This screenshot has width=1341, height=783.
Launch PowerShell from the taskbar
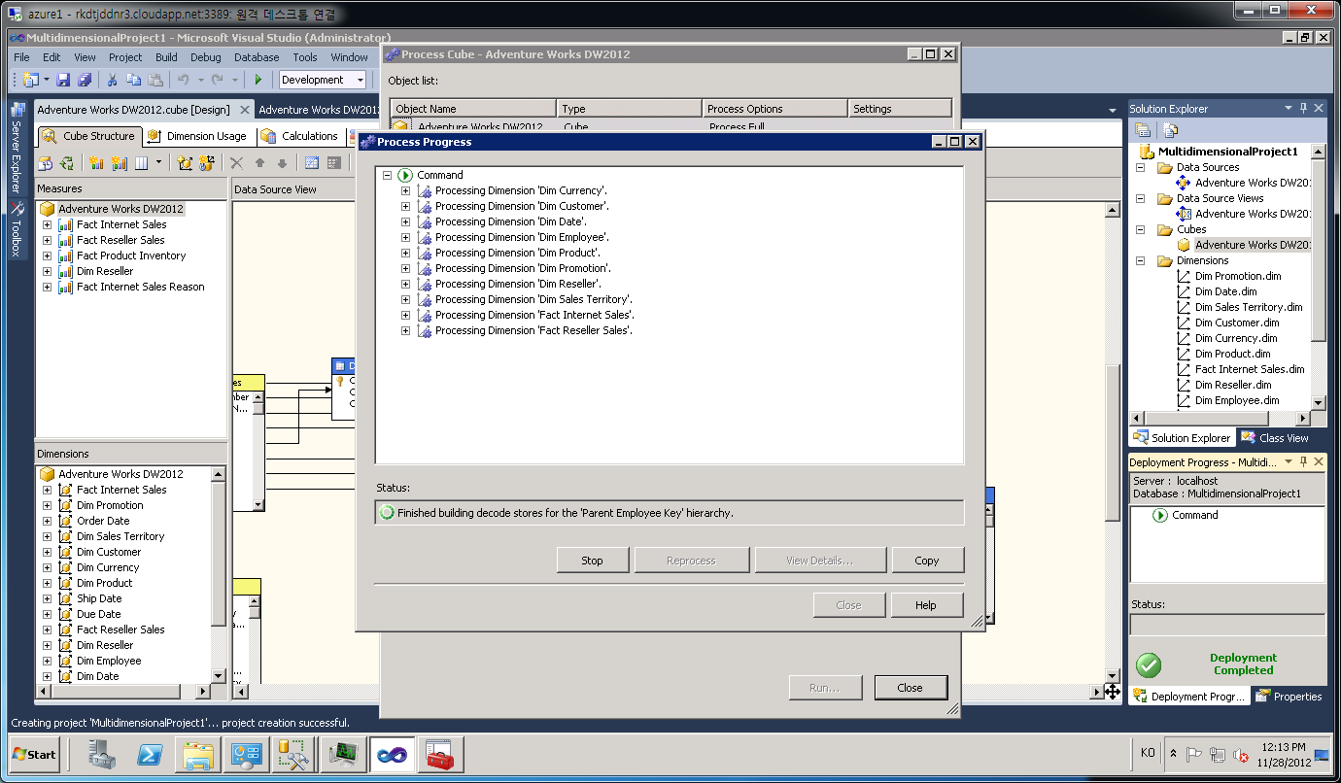click(x=151, y=754)
